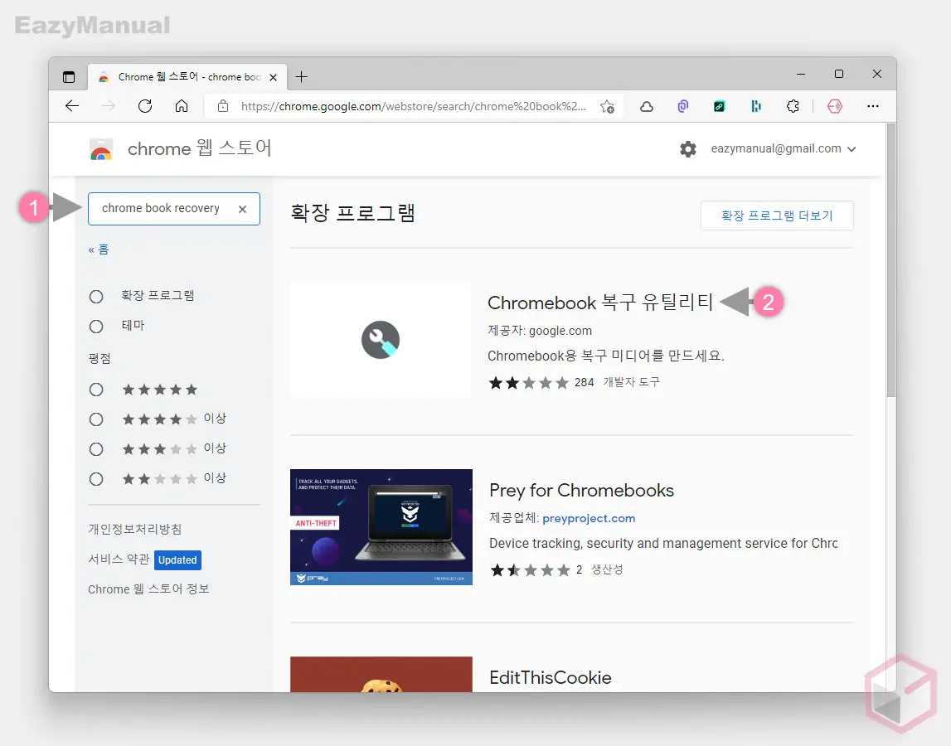This screenshot has width=951, height=746.
Task: Go to the browser home page
Action: tap(182, 106)
